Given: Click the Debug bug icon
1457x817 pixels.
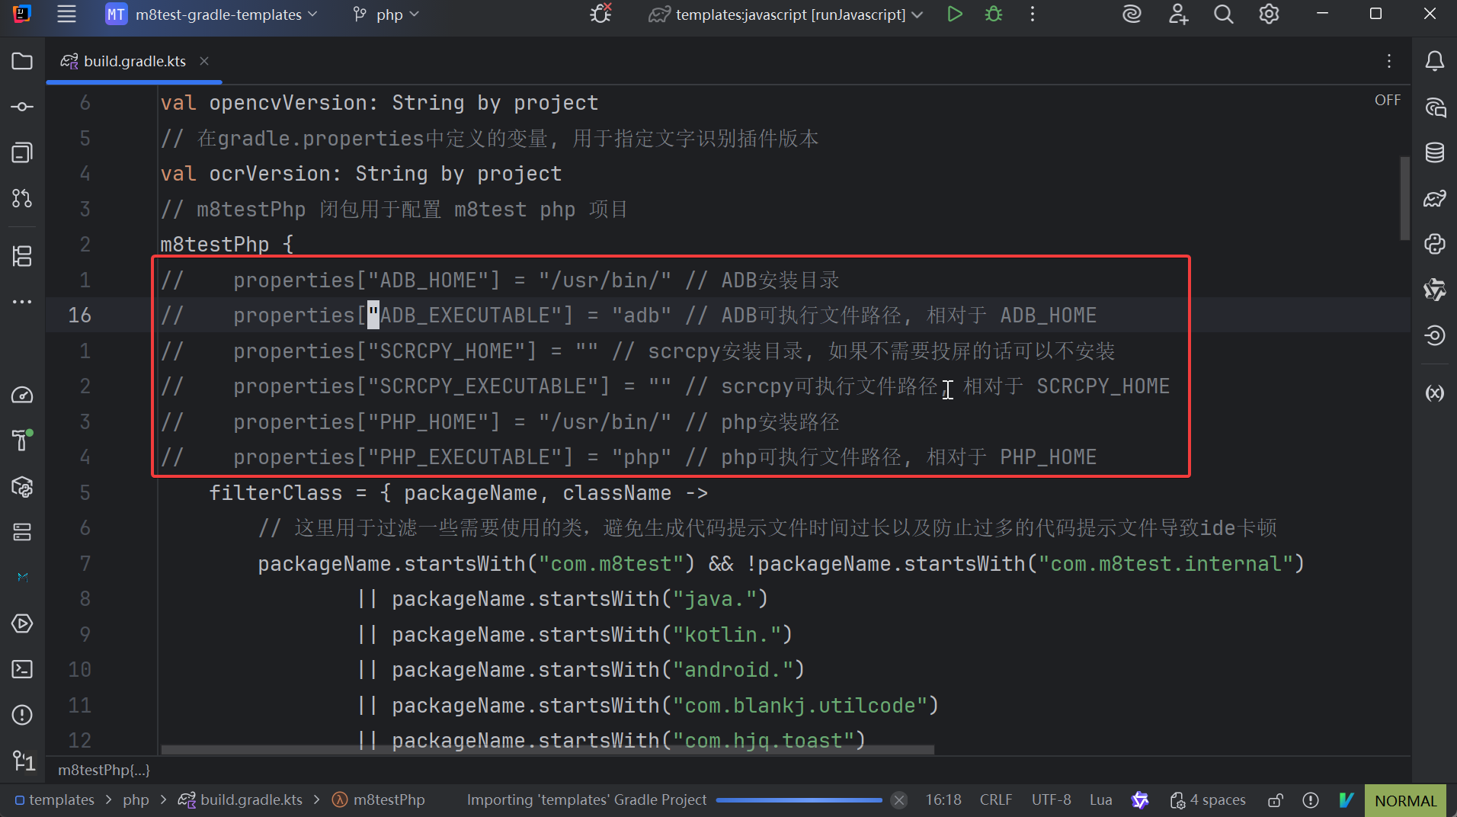Looking at the screenshot, I should coord(993,14).
